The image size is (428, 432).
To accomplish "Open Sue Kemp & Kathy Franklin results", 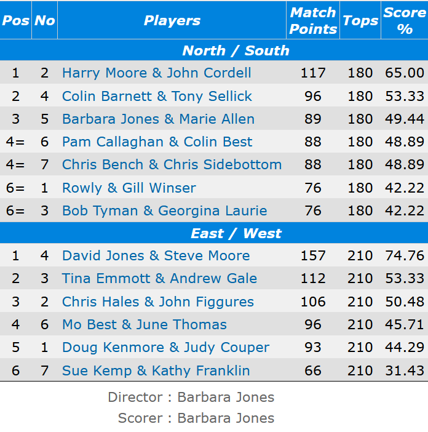I will [x=156, y=370].
